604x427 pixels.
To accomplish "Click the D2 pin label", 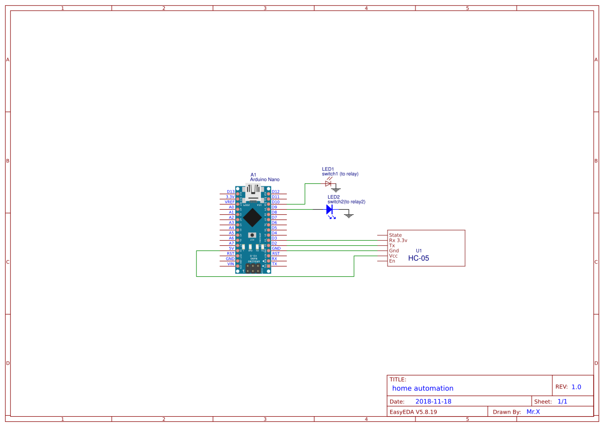I will pos(274,243).
